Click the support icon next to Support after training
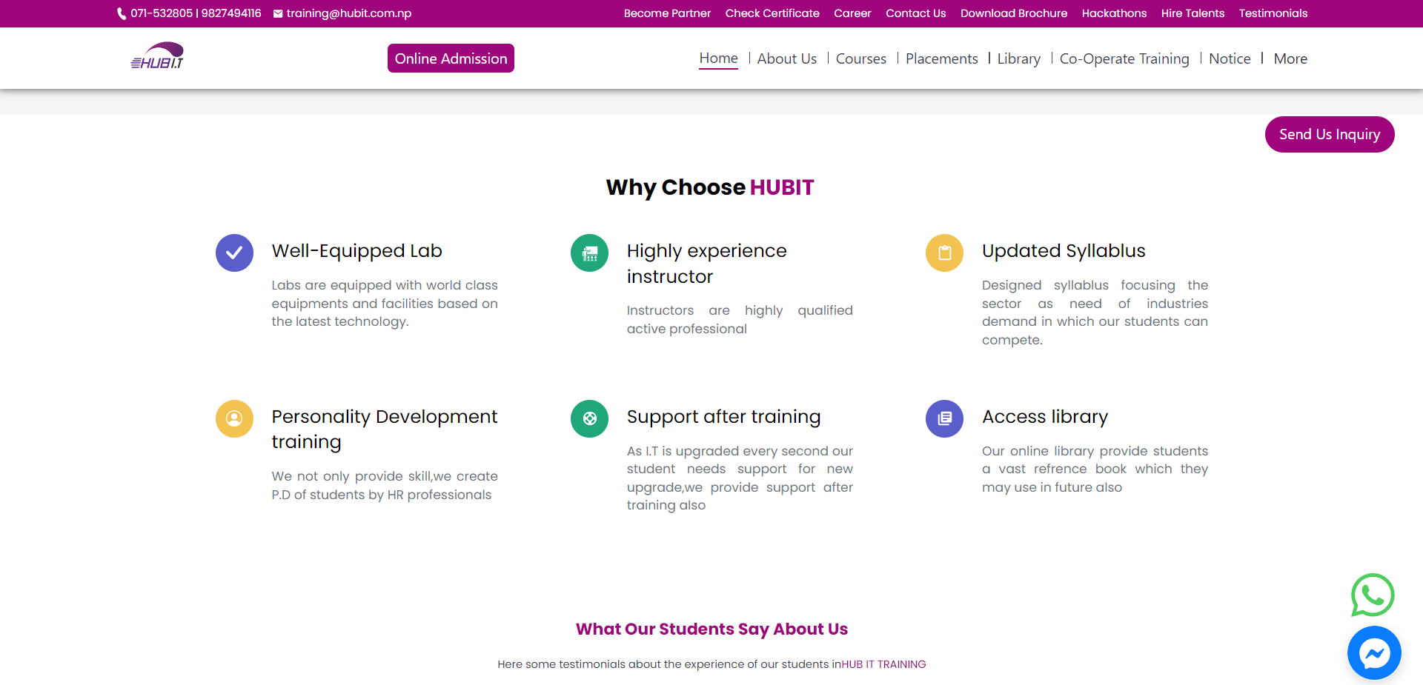Viewport: 1423px width, 685px height. 589,418
